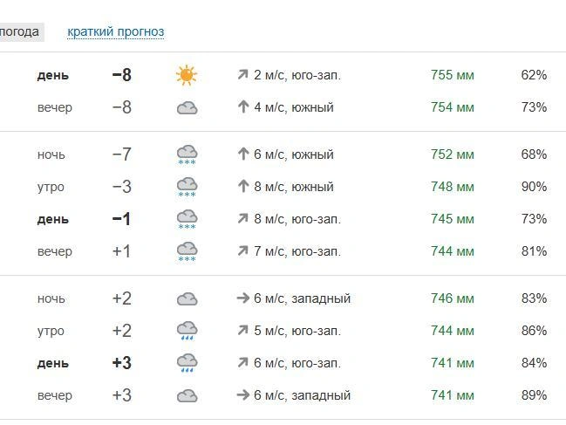Select the погода tab
The image size is (566, 425).
click(19, 31)
